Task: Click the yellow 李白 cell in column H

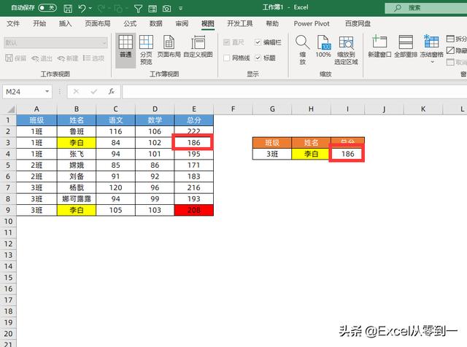Action: 311,154
